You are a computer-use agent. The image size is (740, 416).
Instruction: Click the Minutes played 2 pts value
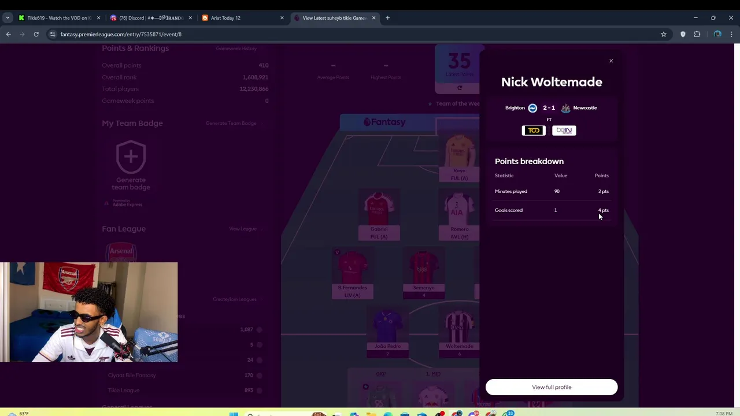point(603,191)
